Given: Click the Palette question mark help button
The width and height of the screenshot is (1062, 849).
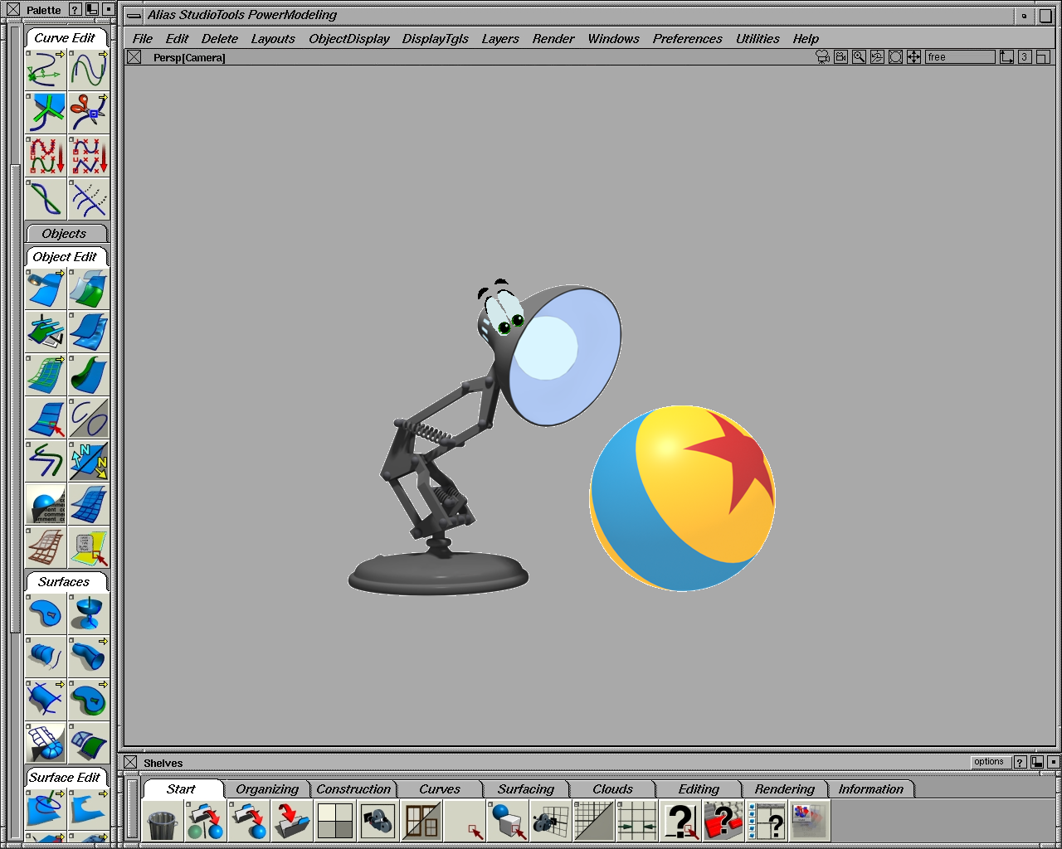Looking at the screenshot, I should [76, 10].
